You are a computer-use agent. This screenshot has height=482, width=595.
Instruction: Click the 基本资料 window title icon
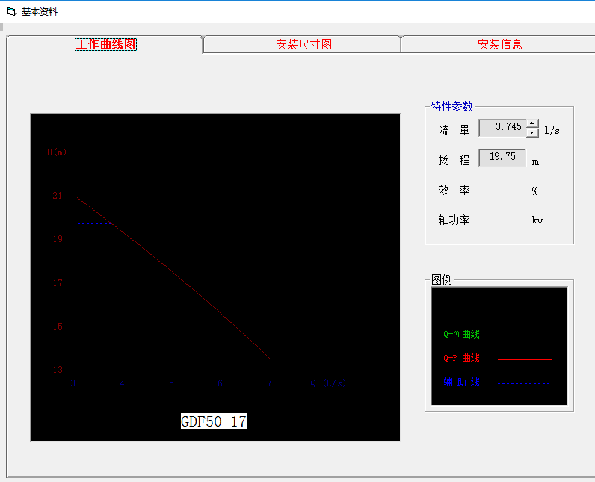[12, 12]
